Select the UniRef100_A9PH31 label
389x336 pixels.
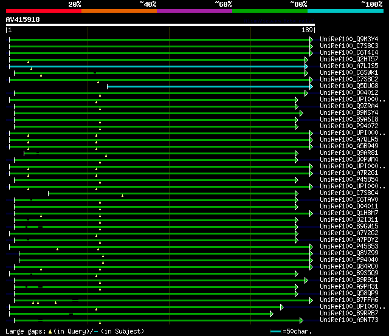[349, 287]
